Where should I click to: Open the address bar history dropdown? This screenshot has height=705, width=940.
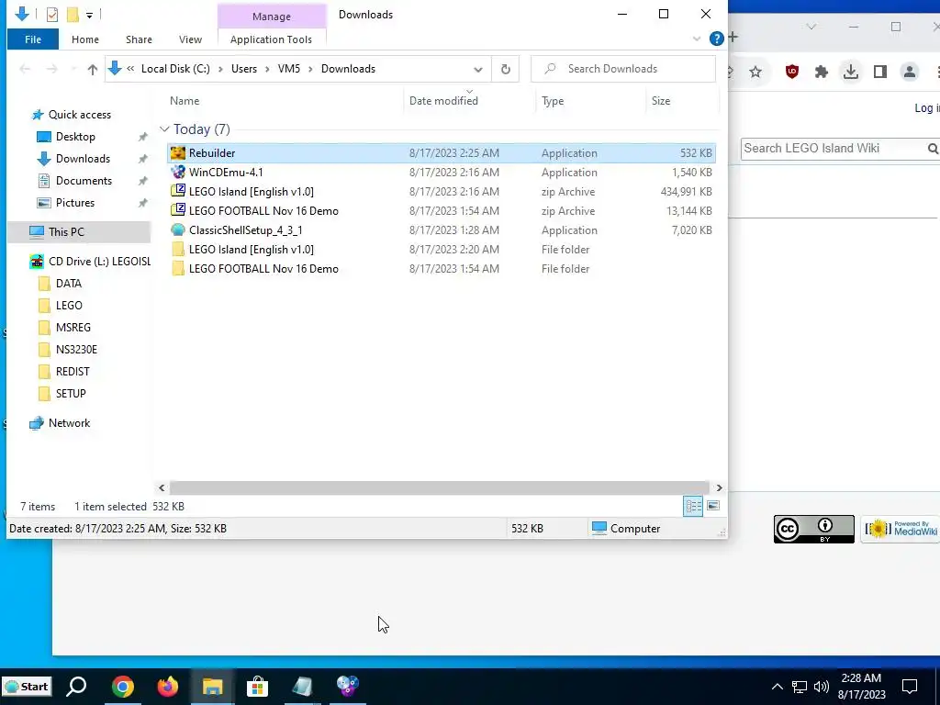click(477, 69)
